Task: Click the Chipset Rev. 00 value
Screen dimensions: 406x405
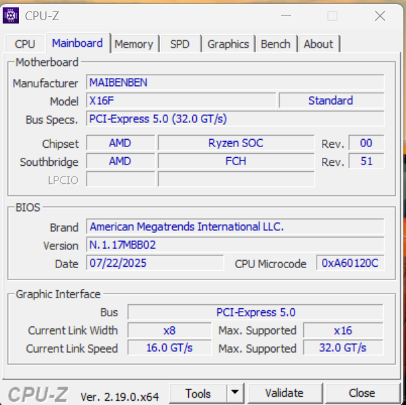Action: (366, 143)
